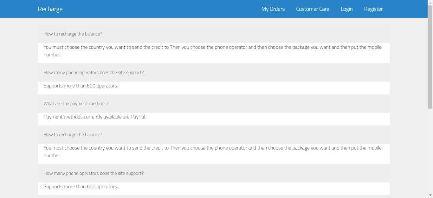The width and height of the screenshot is (433, 198).
Task: Toggle the second 'How many phone operators' question
Action: pyautogui.click(x=94, y=173)
